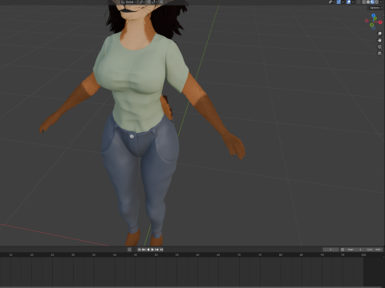Image resolution: width=385 pixels, height=288 pixels.
Task: Open the pivot point dropdown
Action: pyautogui.click(x=142, y=2)
